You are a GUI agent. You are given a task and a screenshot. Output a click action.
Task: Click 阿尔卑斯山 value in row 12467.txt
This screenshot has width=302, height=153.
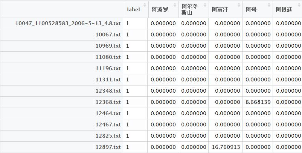point(194,124)
